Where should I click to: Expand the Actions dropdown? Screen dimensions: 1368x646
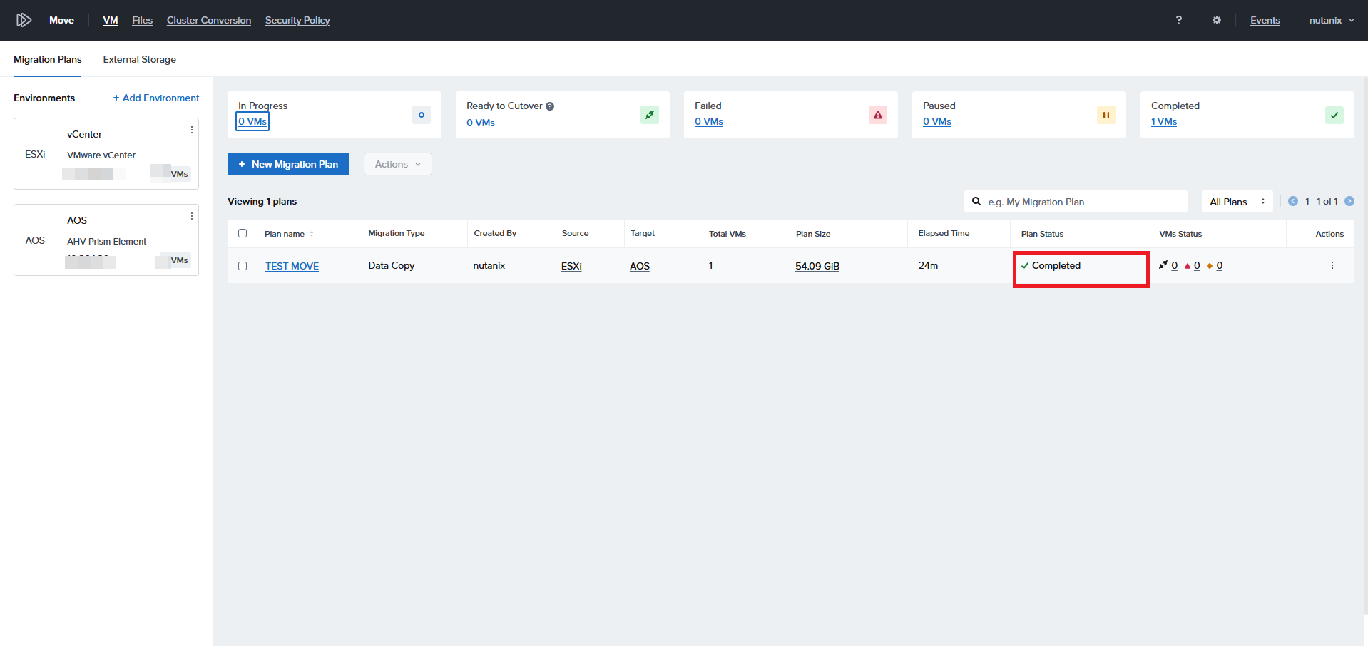[x=398, y=164]
